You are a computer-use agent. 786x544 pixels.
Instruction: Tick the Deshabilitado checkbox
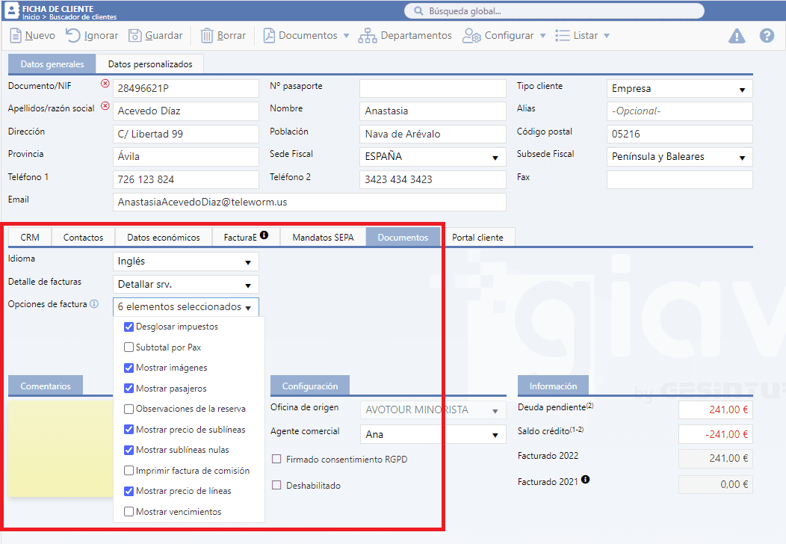coord(276,485)
